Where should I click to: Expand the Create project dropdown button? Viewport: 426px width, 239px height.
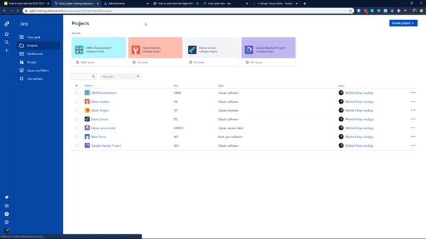click(403, 23)
